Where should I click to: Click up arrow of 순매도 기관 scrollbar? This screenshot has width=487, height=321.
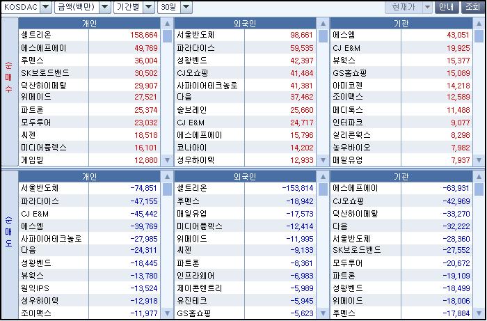point(479,176)
